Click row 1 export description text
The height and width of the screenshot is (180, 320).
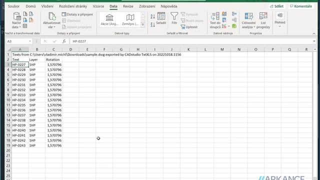(x=96, y=54)
